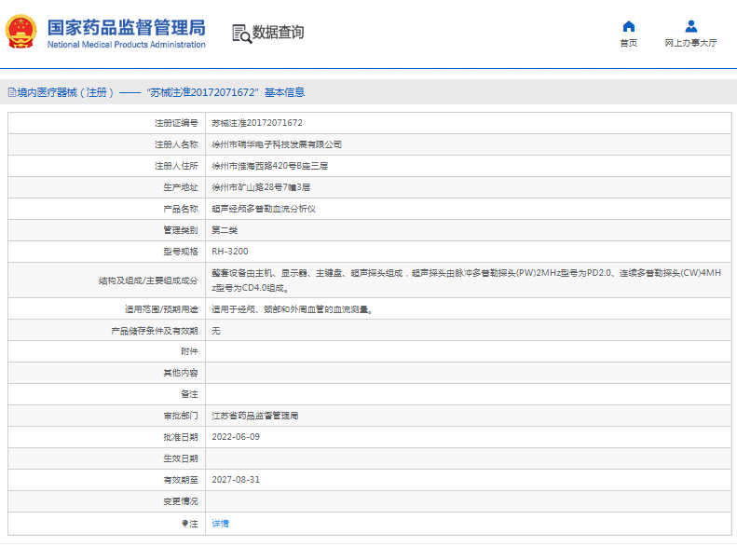Click expiry date 2027-08-31 cell
Viewport: 737px width, 547px height.
tap(236, 480)
